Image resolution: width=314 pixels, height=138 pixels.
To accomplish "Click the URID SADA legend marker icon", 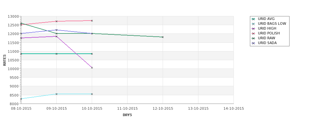I will (253, 43).
